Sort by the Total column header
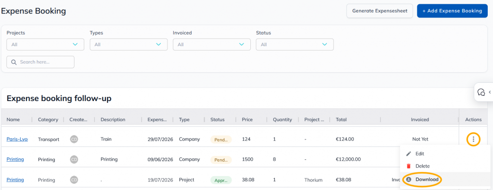The image size is (493, 190). 341,120
